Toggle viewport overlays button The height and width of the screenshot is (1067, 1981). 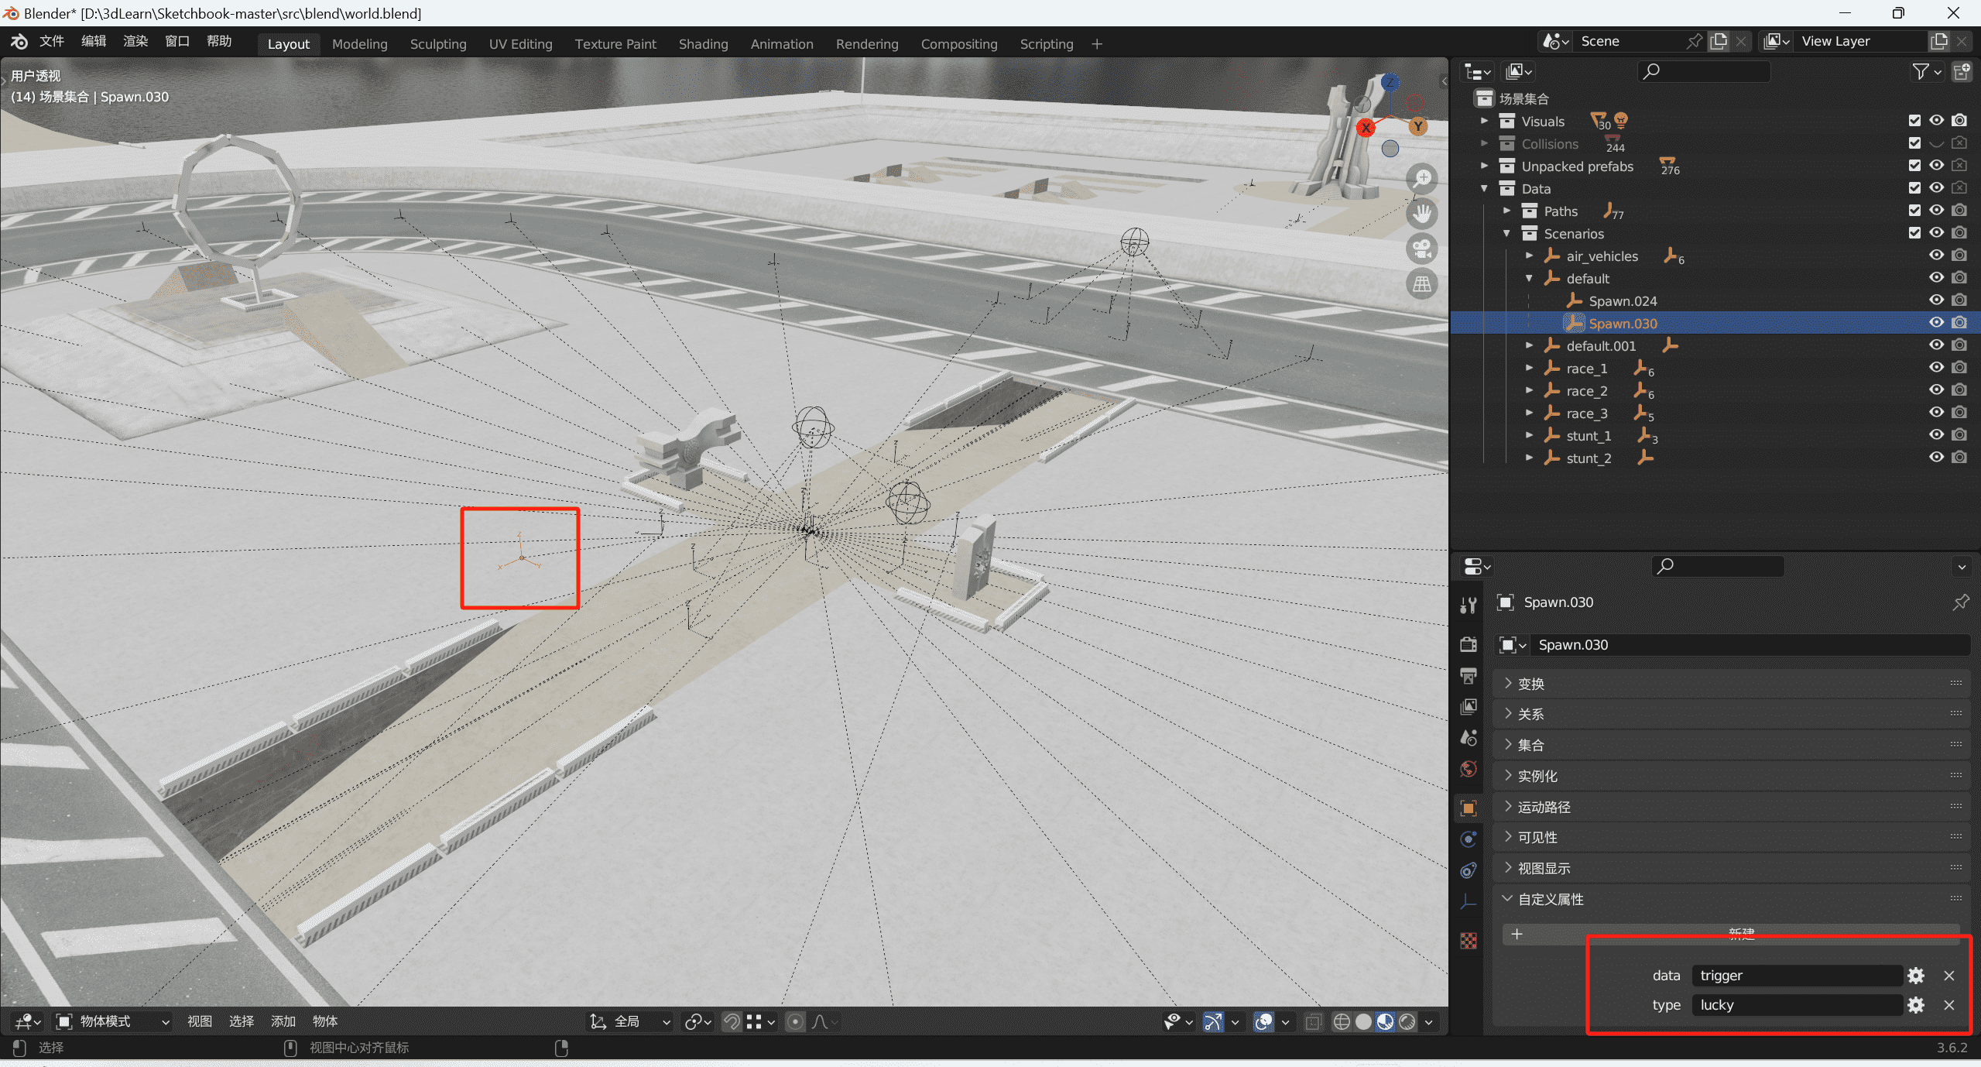pyautogui.click(x=1263, y=1022)
